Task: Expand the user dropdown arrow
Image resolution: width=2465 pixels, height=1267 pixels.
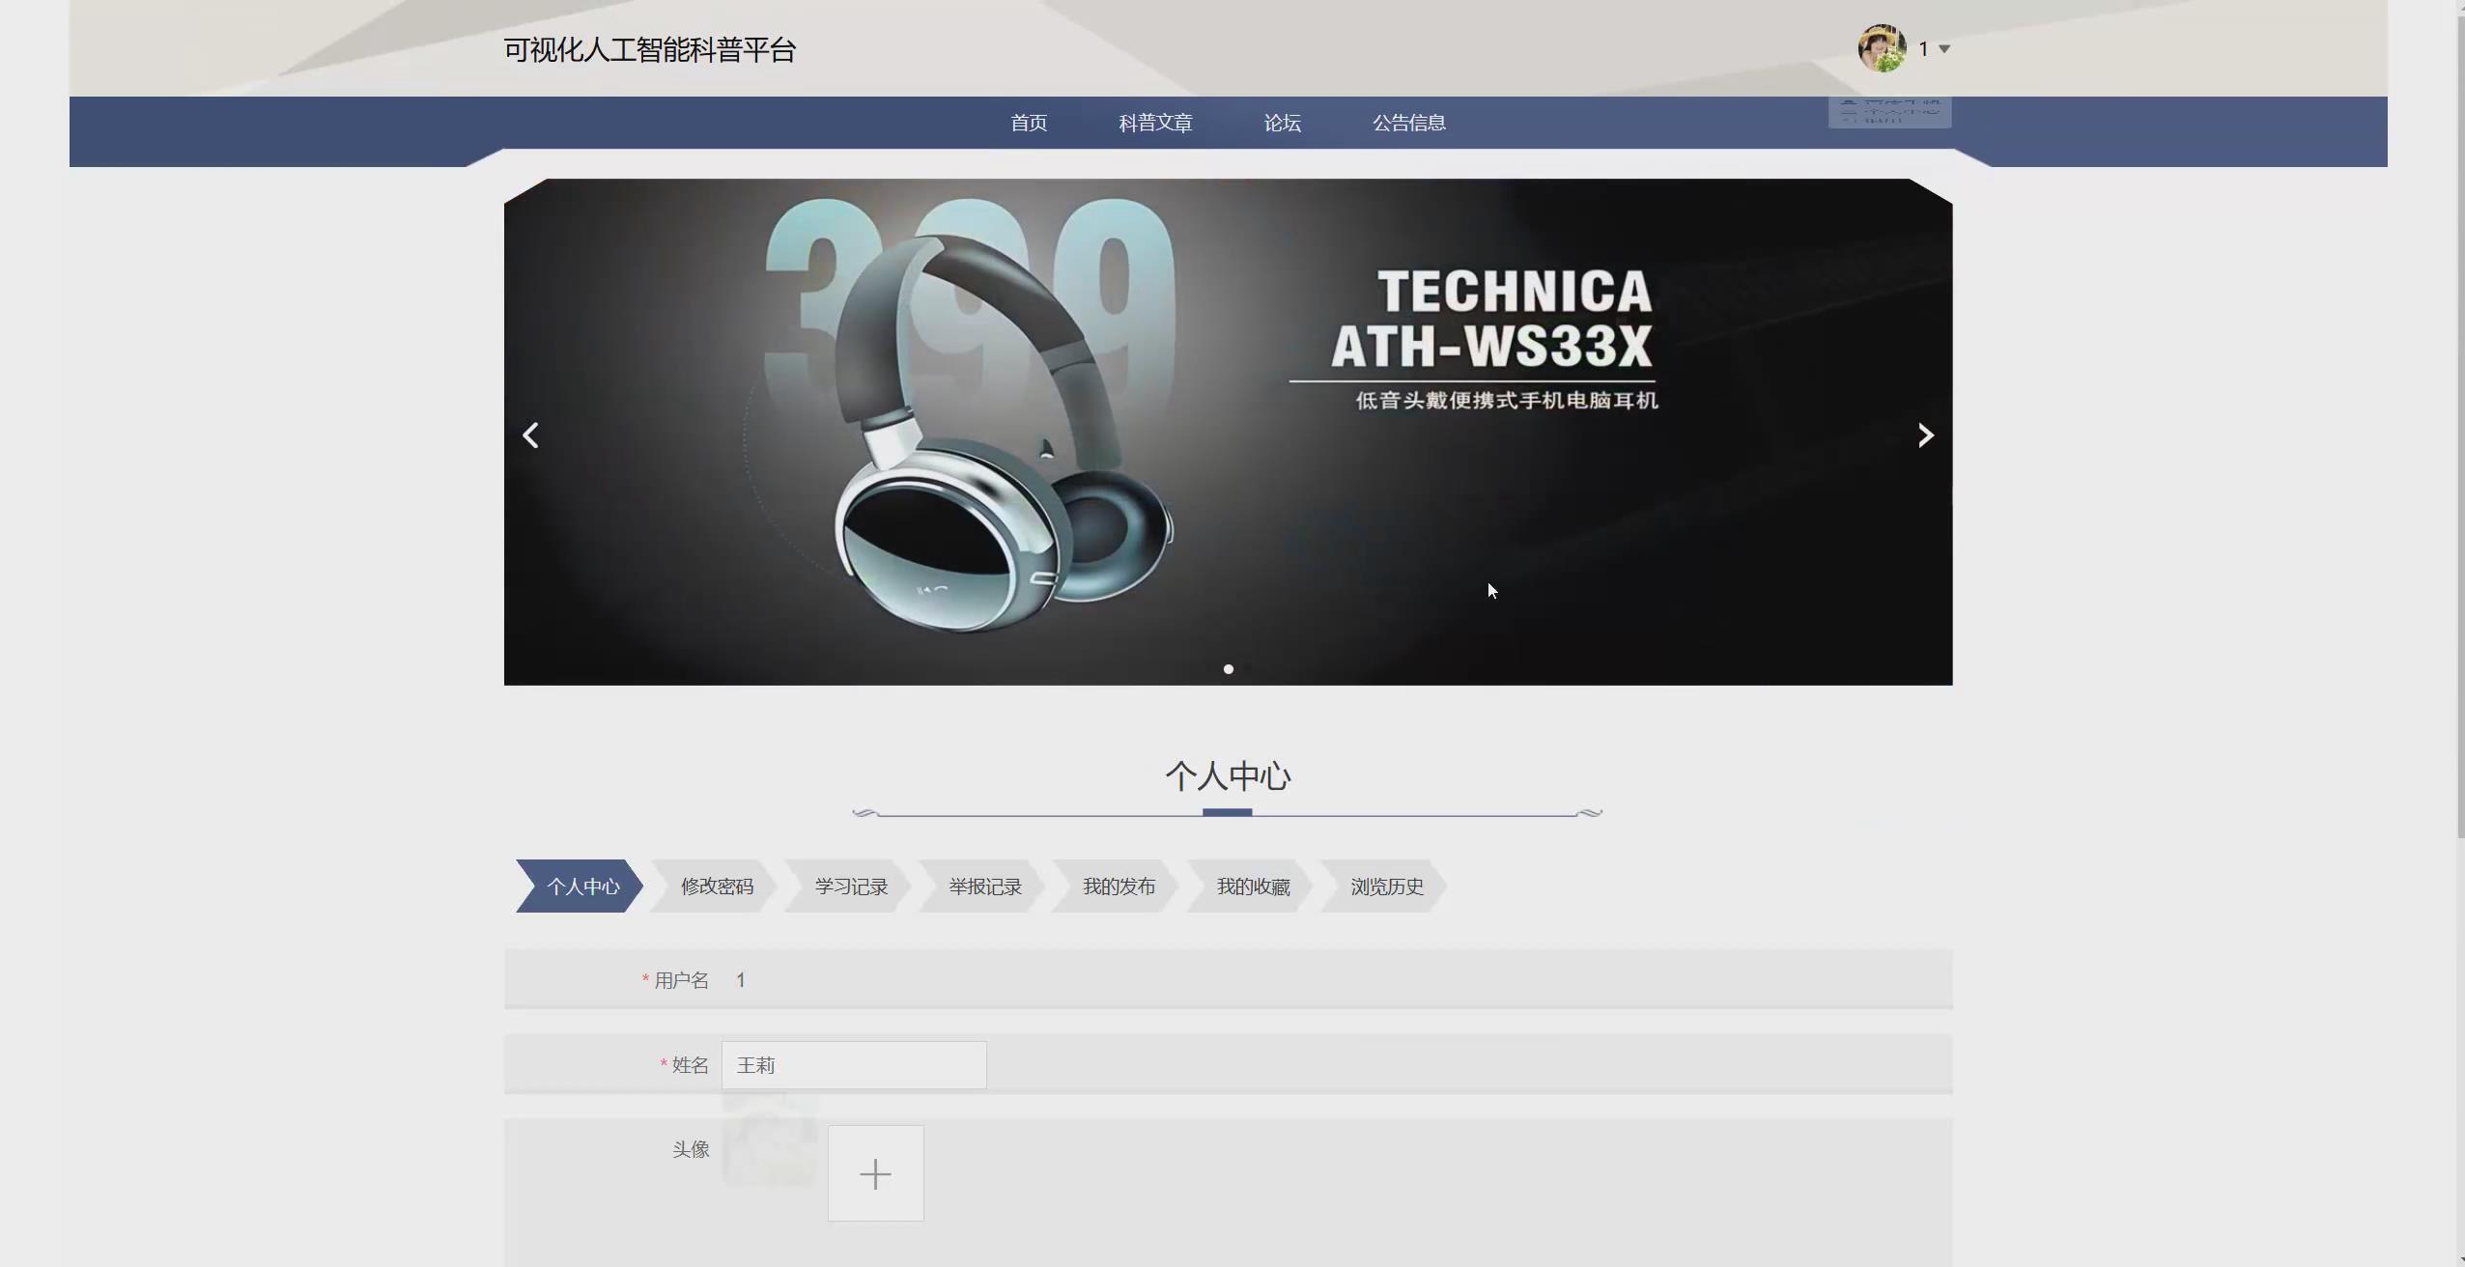Action: click(1944, 49)
